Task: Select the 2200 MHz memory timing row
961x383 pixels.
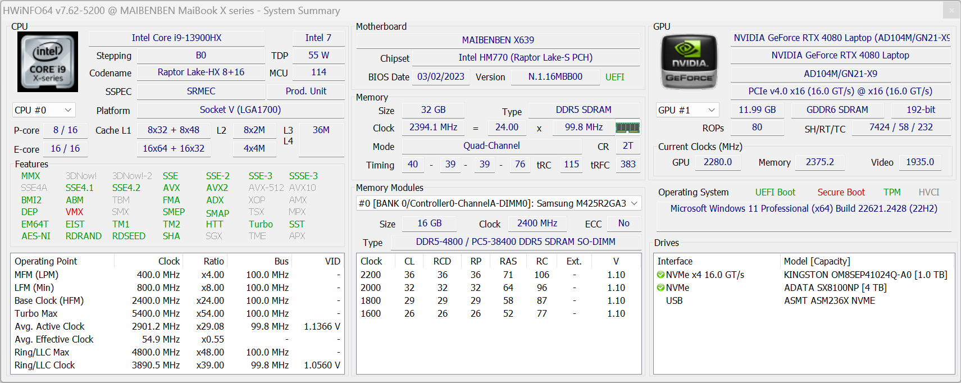Action: point(371,275)
